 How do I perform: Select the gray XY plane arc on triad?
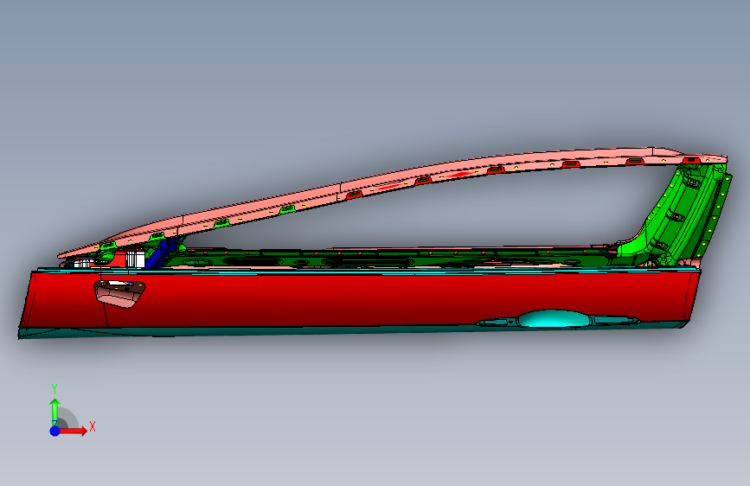coord(68,418)
